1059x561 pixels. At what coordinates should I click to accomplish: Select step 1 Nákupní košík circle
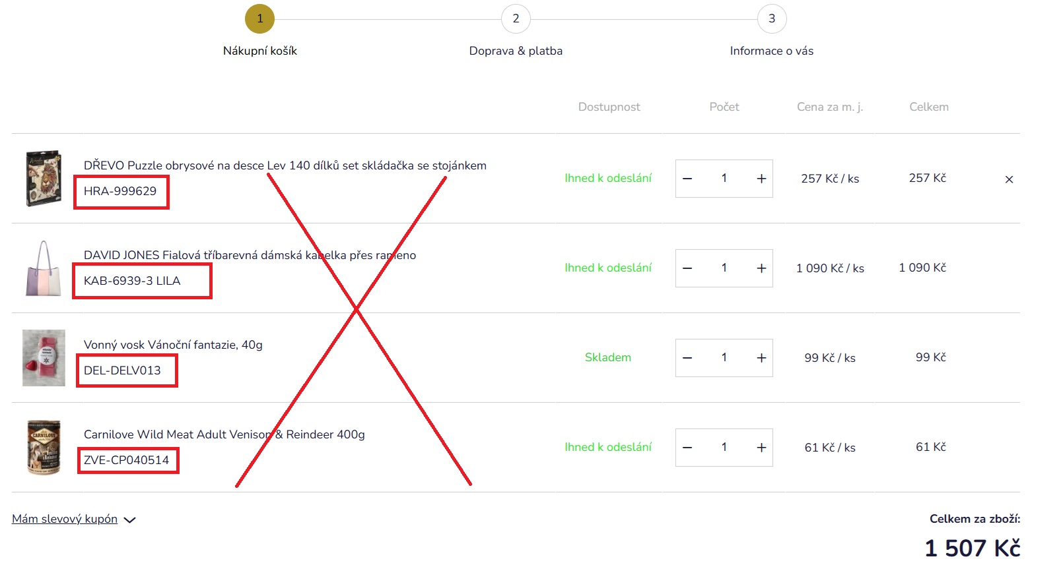click(259, 18)
